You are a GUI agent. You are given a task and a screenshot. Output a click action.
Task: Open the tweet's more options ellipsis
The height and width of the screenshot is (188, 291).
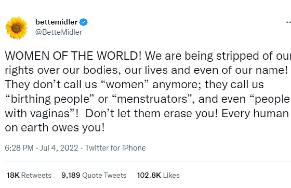pos(288,22)
